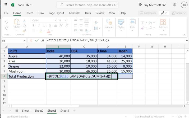Viewport: 189px width, 118px height.
Task: Click the Wrap Text icon
Action: (x=96, y=22)
